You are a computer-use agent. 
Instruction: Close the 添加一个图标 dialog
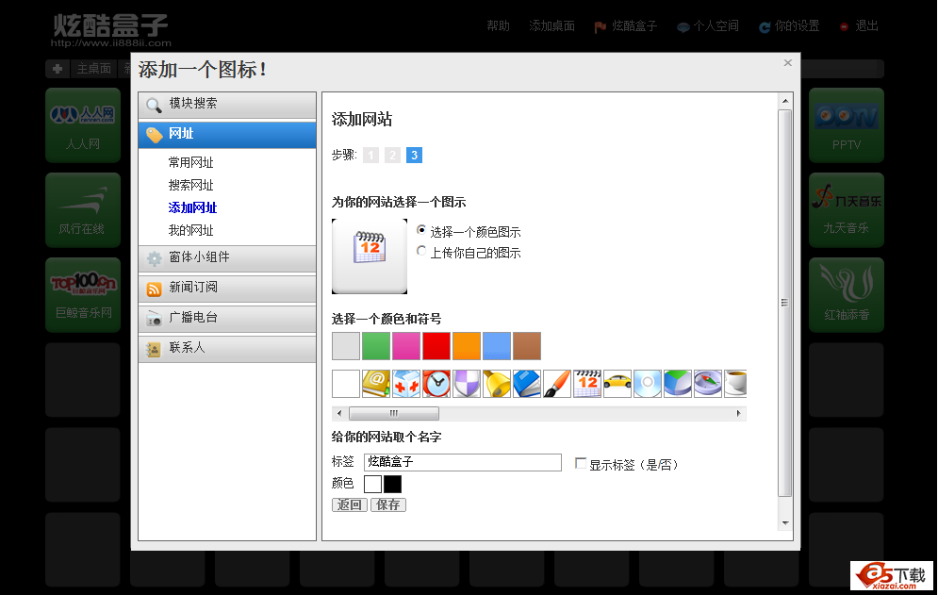pyautogui.click(x=788, y=63)
